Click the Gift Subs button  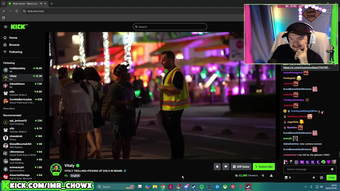241,167
